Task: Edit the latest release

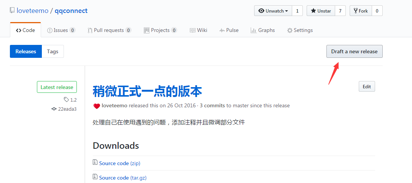Action: tap(367, 87)
